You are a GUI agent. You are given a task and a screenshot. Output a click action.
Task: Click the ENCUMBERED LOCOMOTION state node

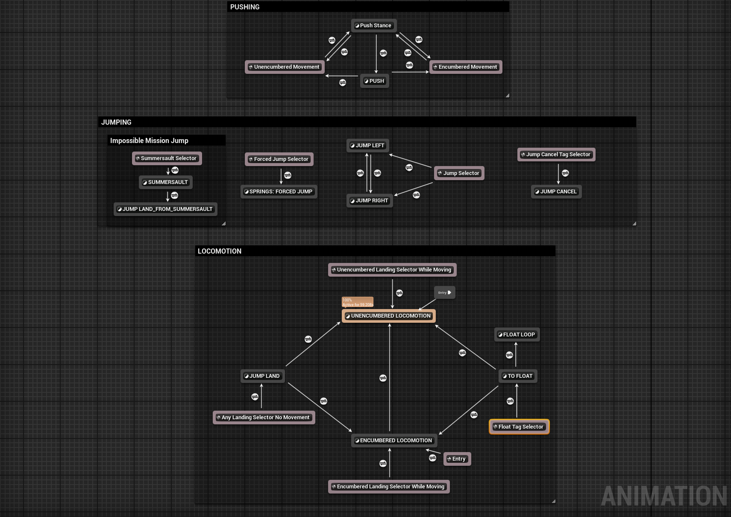click(x=394, y=441)
